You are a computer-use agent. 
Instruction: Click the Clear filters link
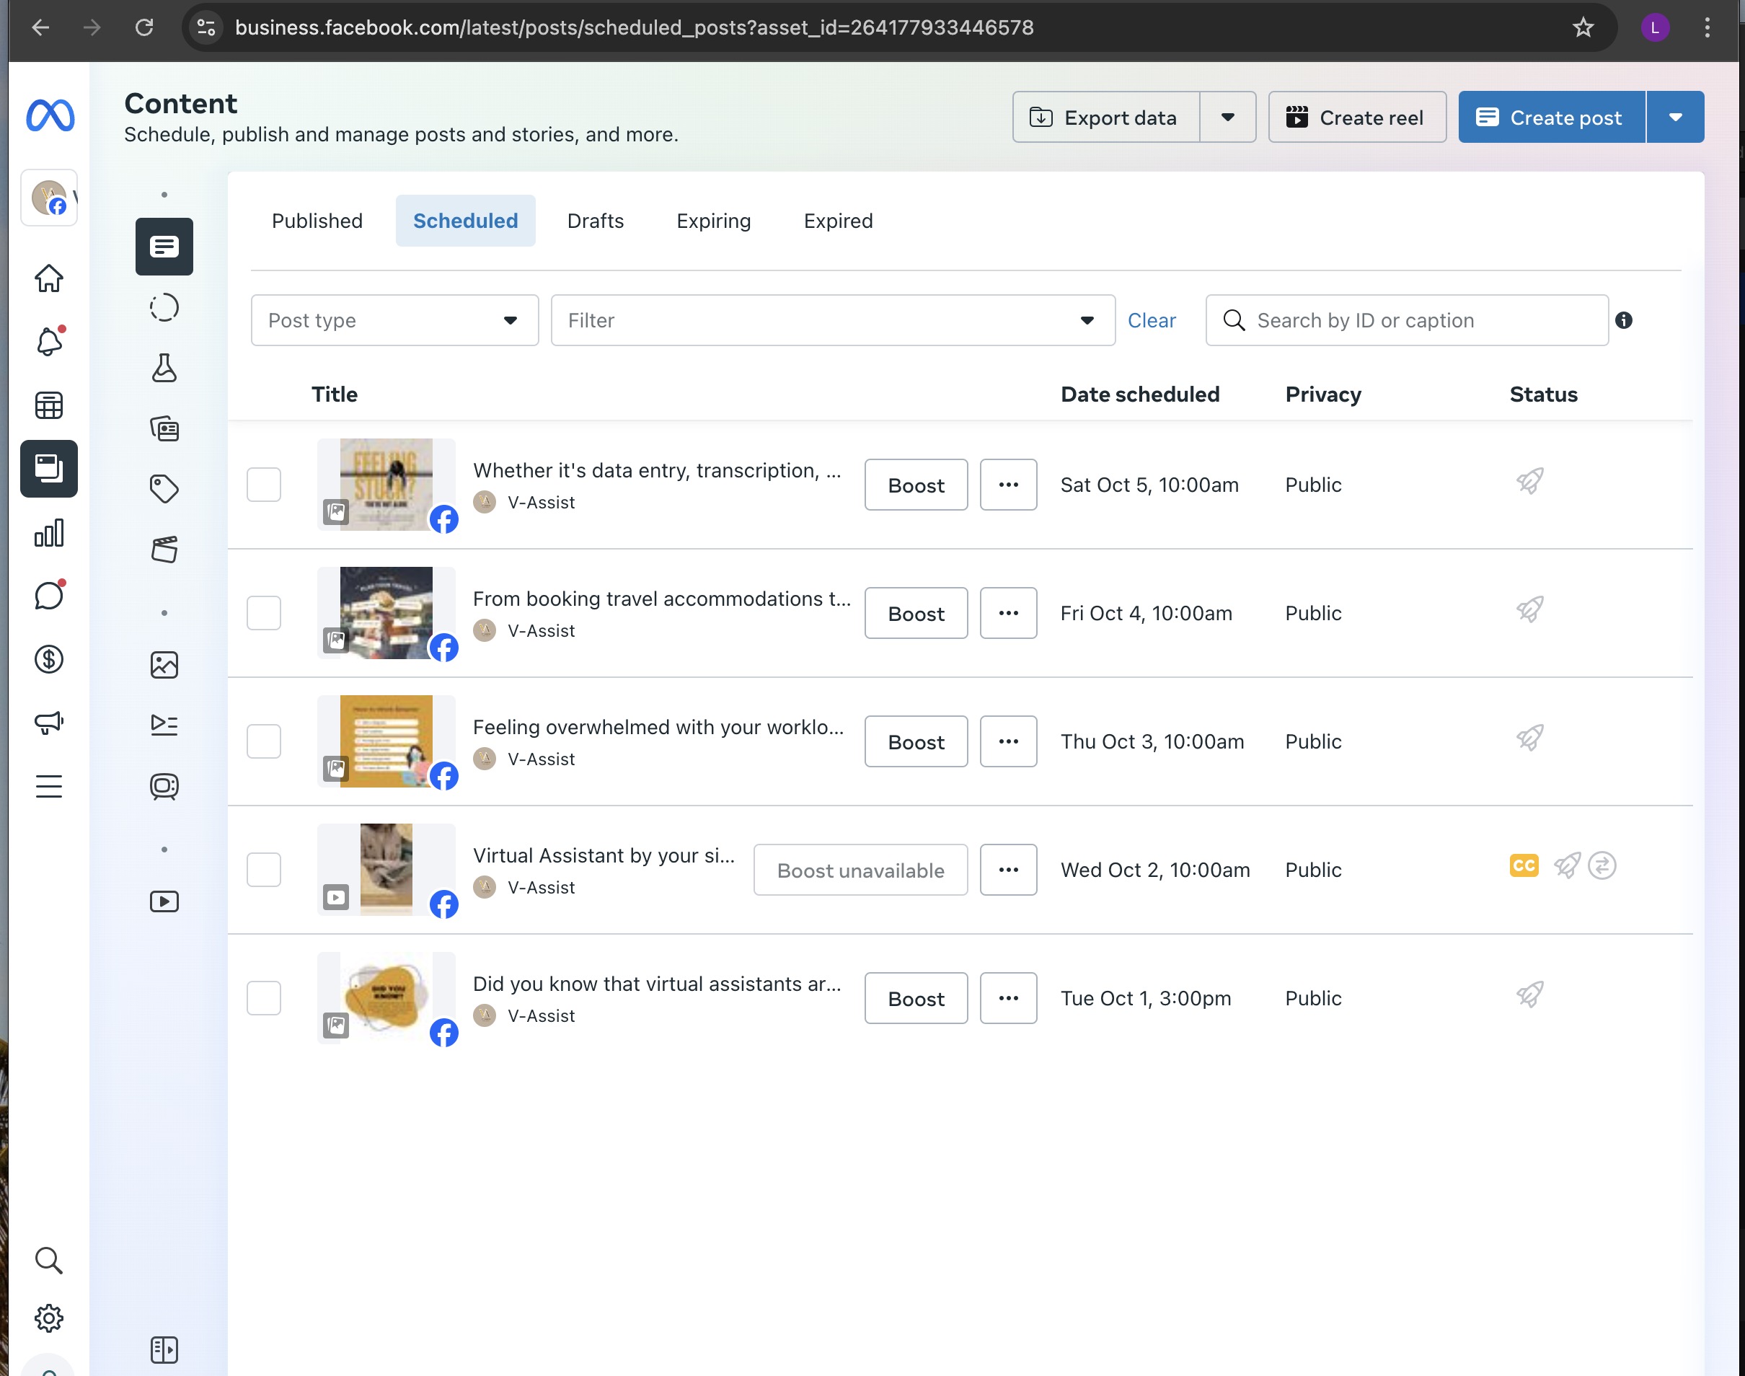(x=1152, y=321)
